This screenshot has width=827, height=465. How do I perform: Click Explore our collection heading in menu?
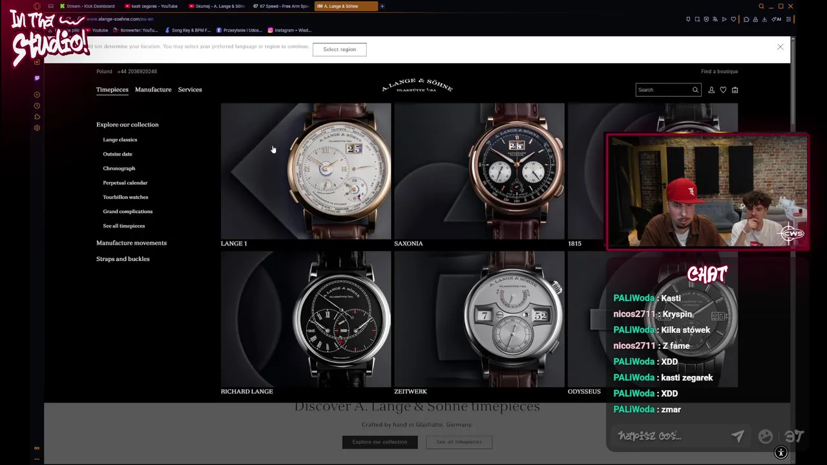click(127, 125)
